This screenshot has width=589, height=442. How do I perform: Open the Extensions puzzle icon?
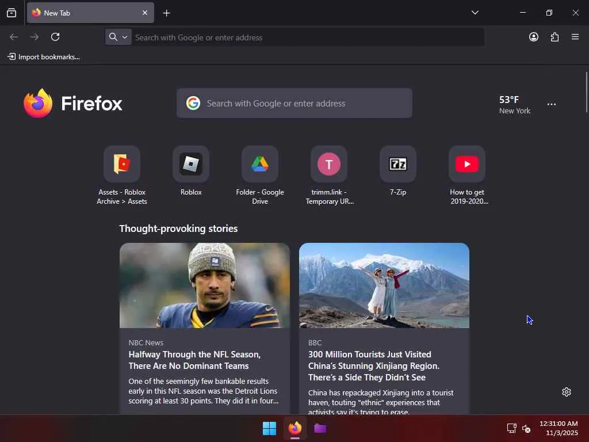click(x=554, y=37)
